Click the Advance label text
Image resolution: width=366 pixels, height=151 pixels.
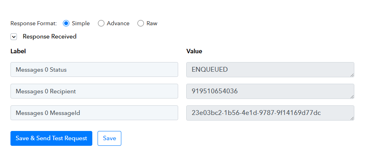click(x=118, y=23)
